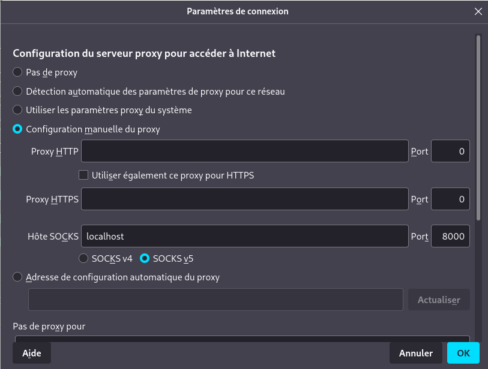Open help with the Aide button
This screenshot has height=369, width=488.
click(x=32, y=353)
